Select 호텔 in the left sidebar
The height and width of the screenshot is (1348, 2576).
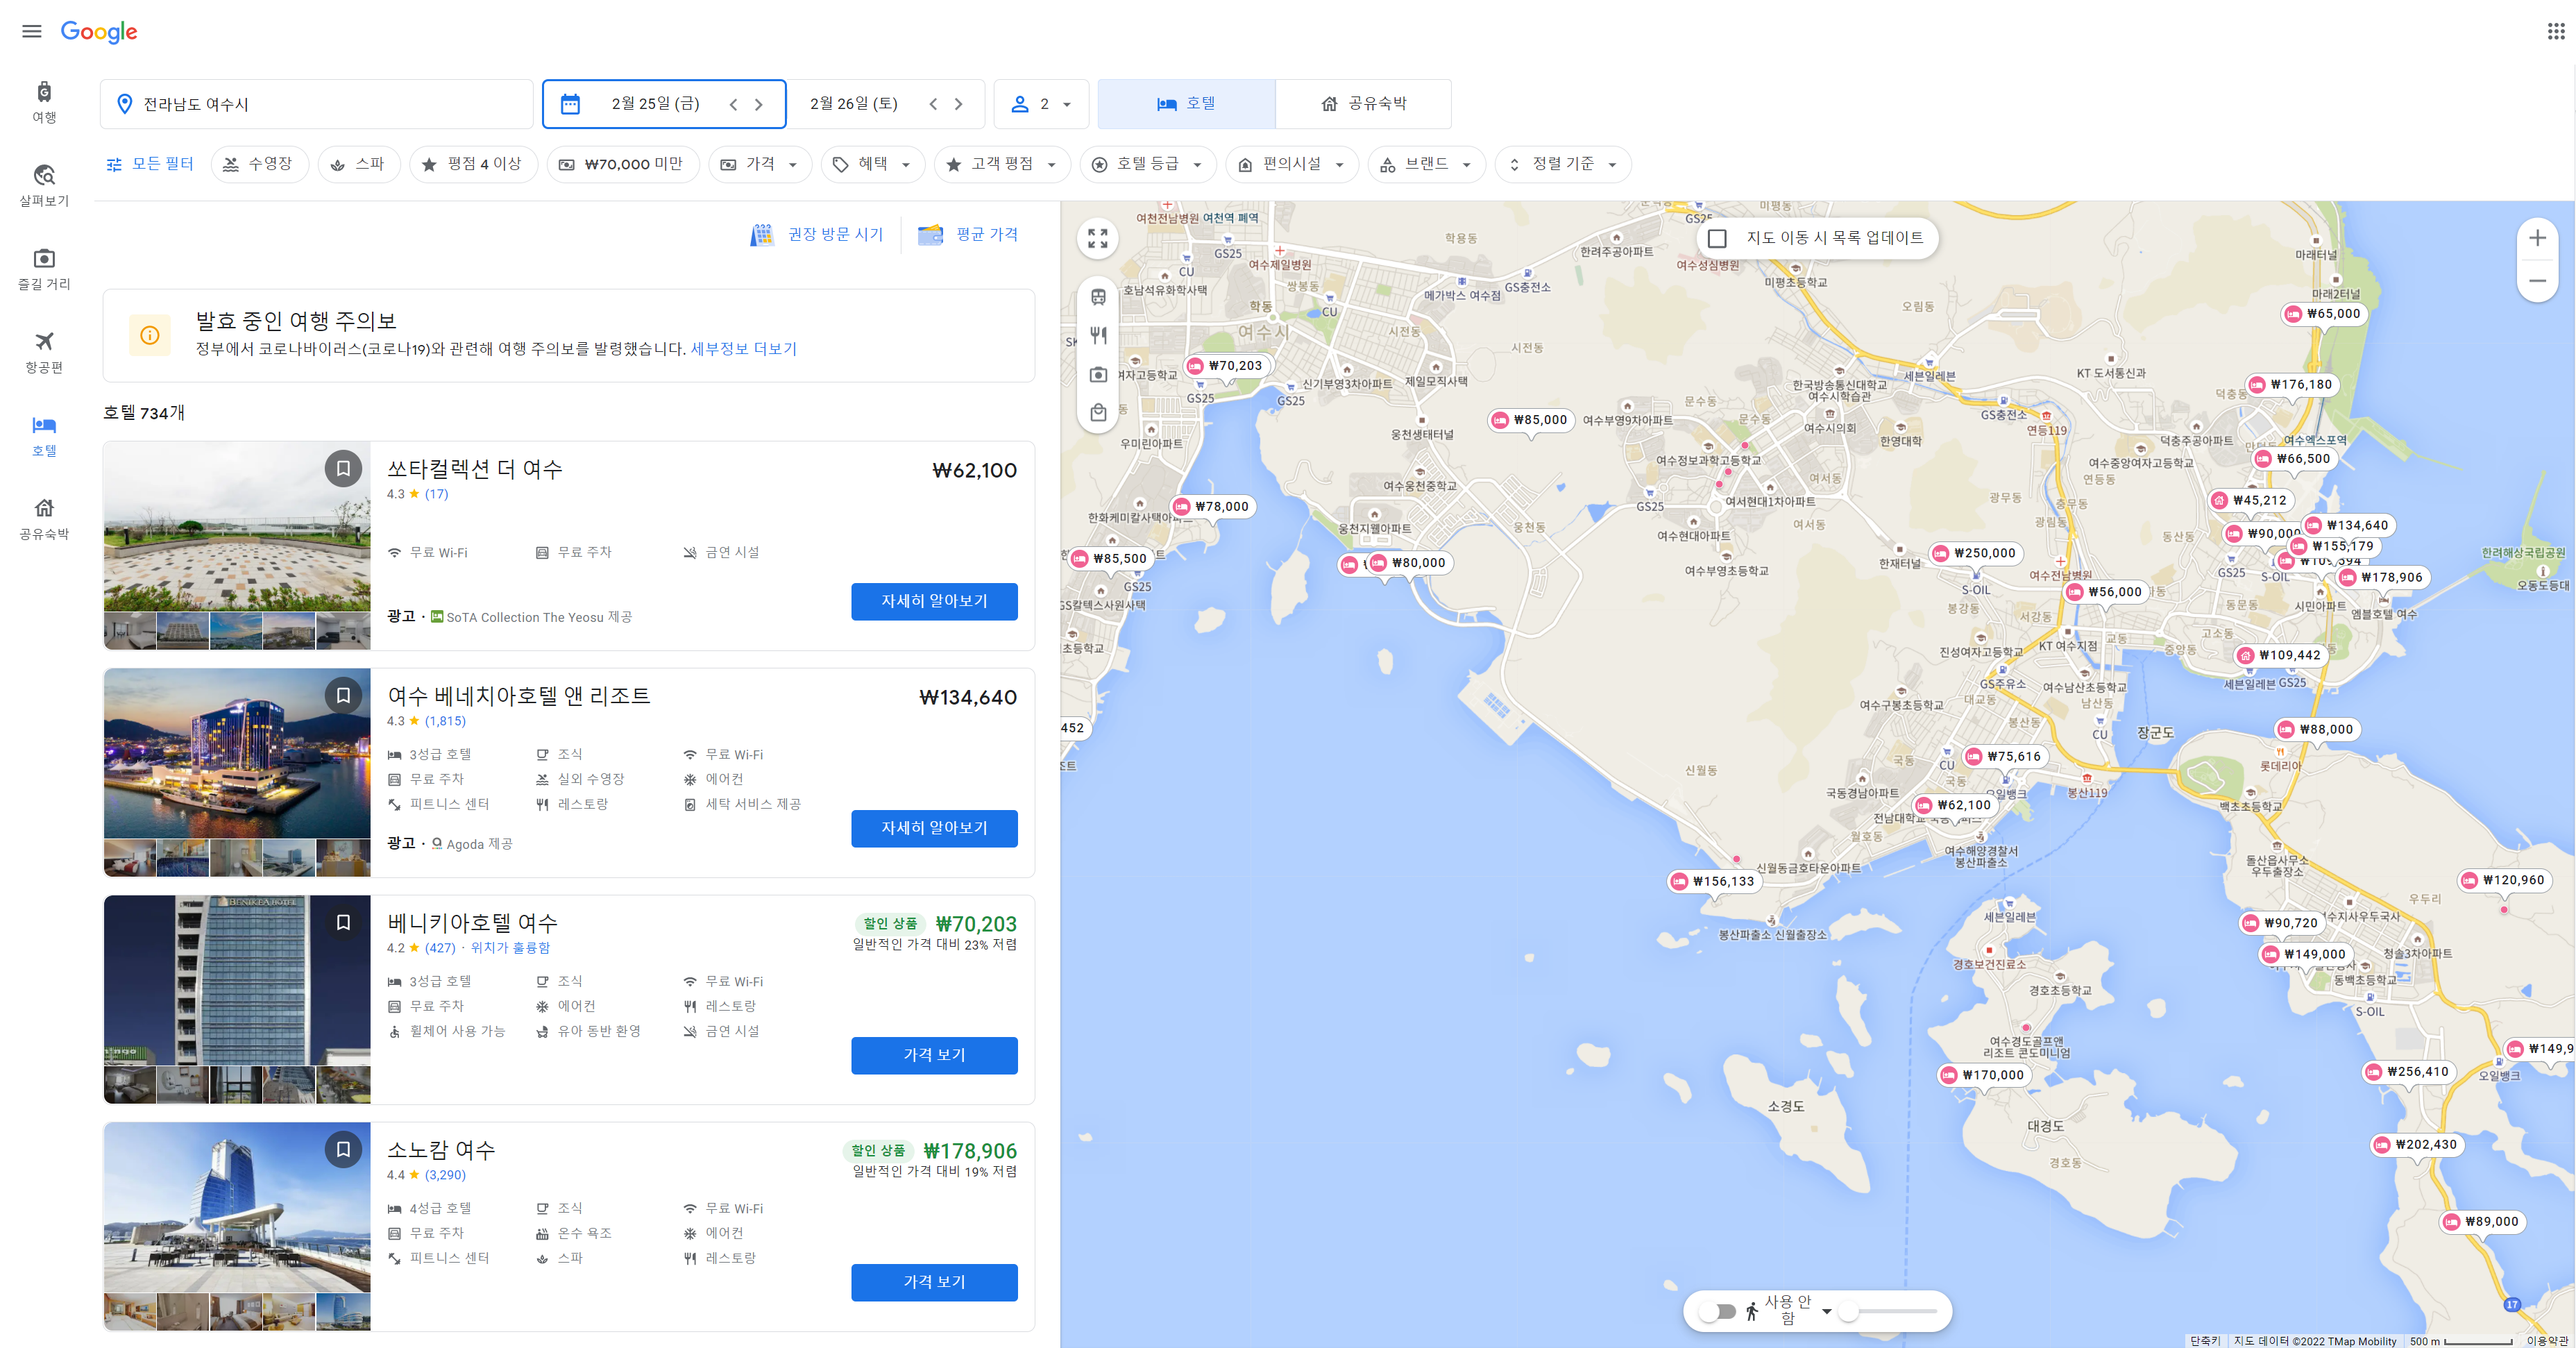[44, 436]
